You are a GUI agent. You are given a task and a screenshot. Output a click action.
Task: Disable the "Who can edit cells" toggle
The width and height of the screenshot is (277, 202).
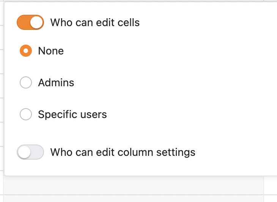[x=30, y=22]
